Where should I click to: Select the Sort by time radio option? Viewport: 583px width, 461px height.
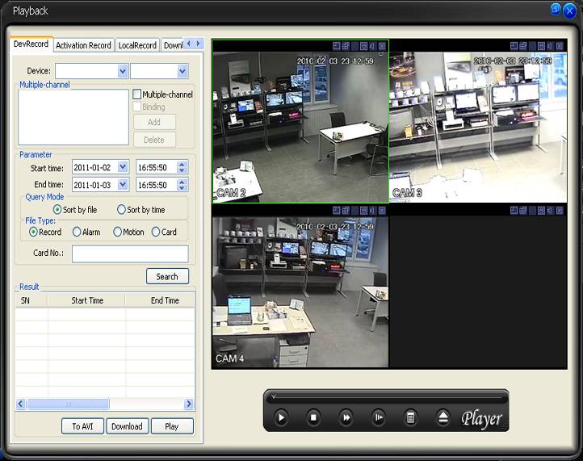(x=121, y=210)
